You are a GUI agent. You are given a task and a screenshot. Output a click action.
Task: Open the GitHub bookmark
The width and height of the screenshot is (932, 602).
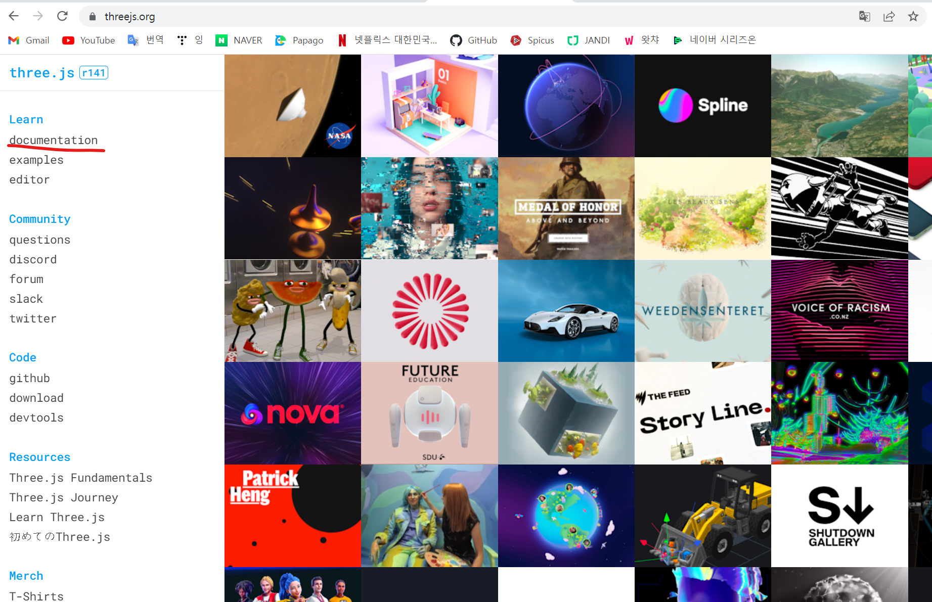click(x=473, y=40)
